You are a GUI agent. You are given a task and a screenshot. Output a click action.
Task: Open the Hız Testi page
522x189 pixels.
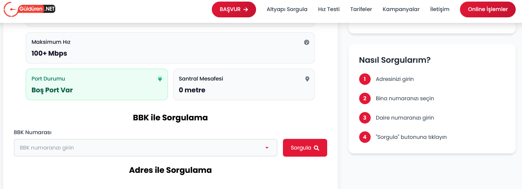pos(329,9)
